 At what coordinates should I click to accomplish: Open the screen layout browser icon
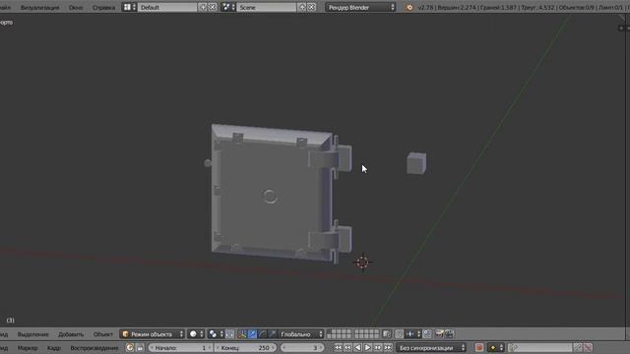tap(129, 7)
